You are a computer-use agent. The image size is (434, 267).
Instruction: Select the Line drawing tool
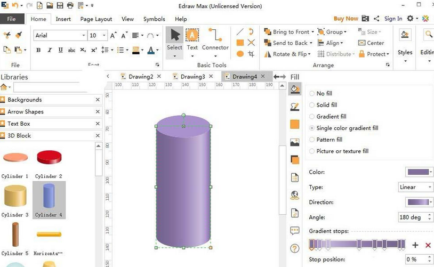click(x=240, y=31)
